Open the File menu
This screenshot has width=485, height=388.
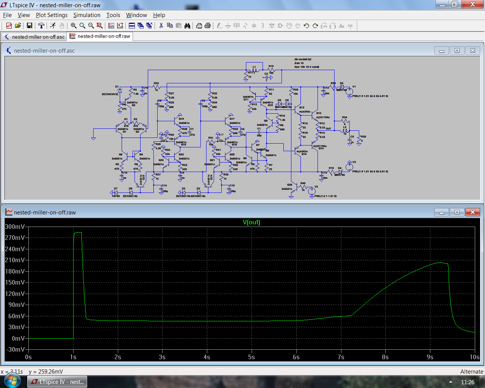coord(7,15)
